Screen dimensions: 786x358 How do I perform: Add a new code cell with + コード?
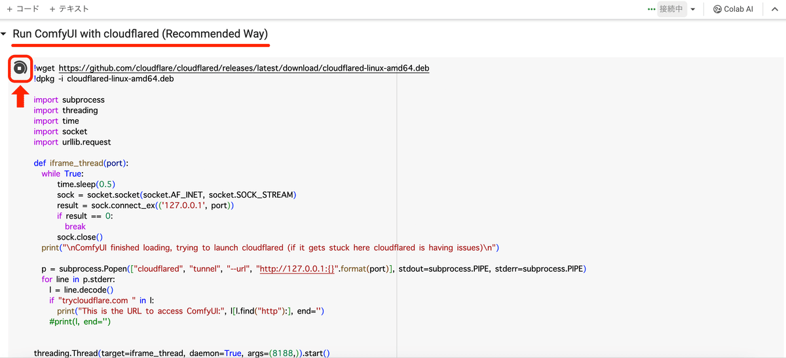pos(23,9)
